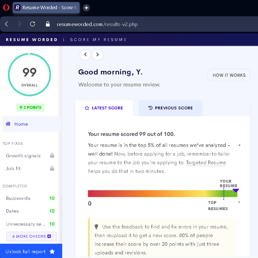Click the Good morning, Y. heading
Image resolution: width=258 pixels, height=258 pixels.
(x=110, y=72)
